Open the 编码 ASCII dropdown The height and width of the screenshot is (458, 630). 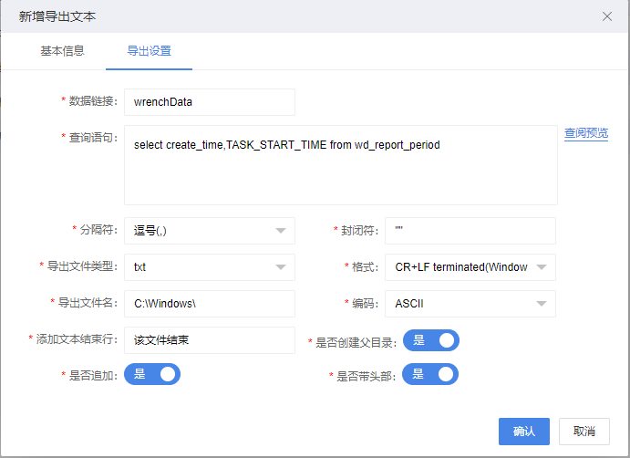click(470, 303)
